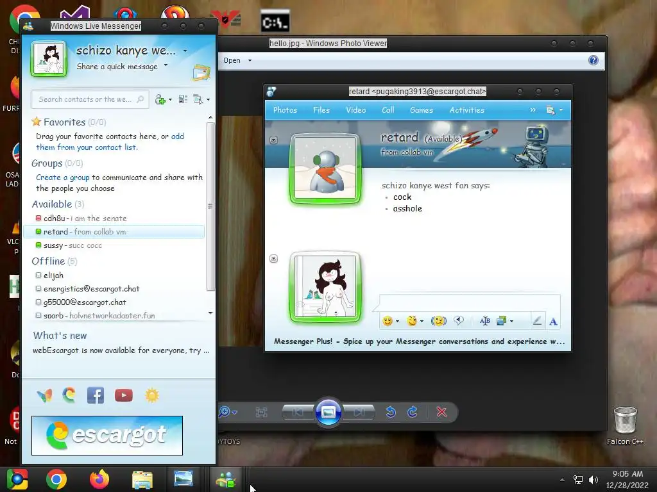Viewport: 657px width, 492px height.
Task: Open the add contact icon in Messenger
Action: (160, 99)
